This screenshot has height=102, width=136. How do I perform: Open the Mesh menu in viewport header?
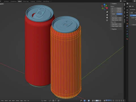[x=13, y=101]
